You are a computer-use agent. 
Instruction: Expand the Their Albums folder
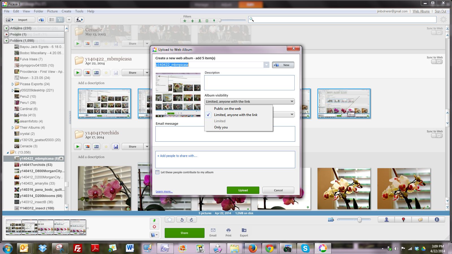pyautogui.click(x=13, y=128)
